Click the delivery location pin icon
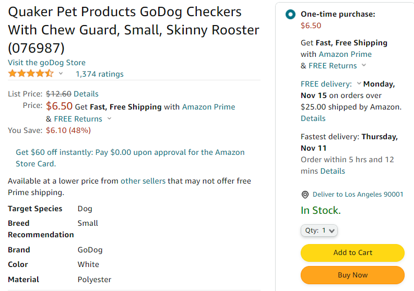 click(x=305, y=195)
